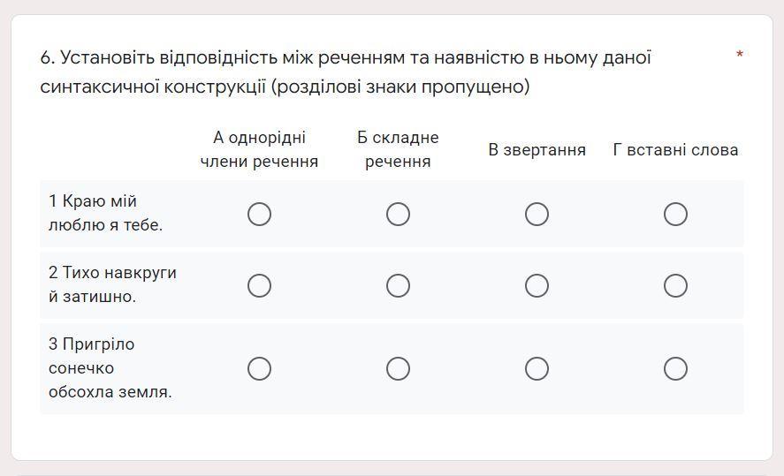Select A однорідні члени for row 1
Screen dimensions: 784x476
coord(259,215)
